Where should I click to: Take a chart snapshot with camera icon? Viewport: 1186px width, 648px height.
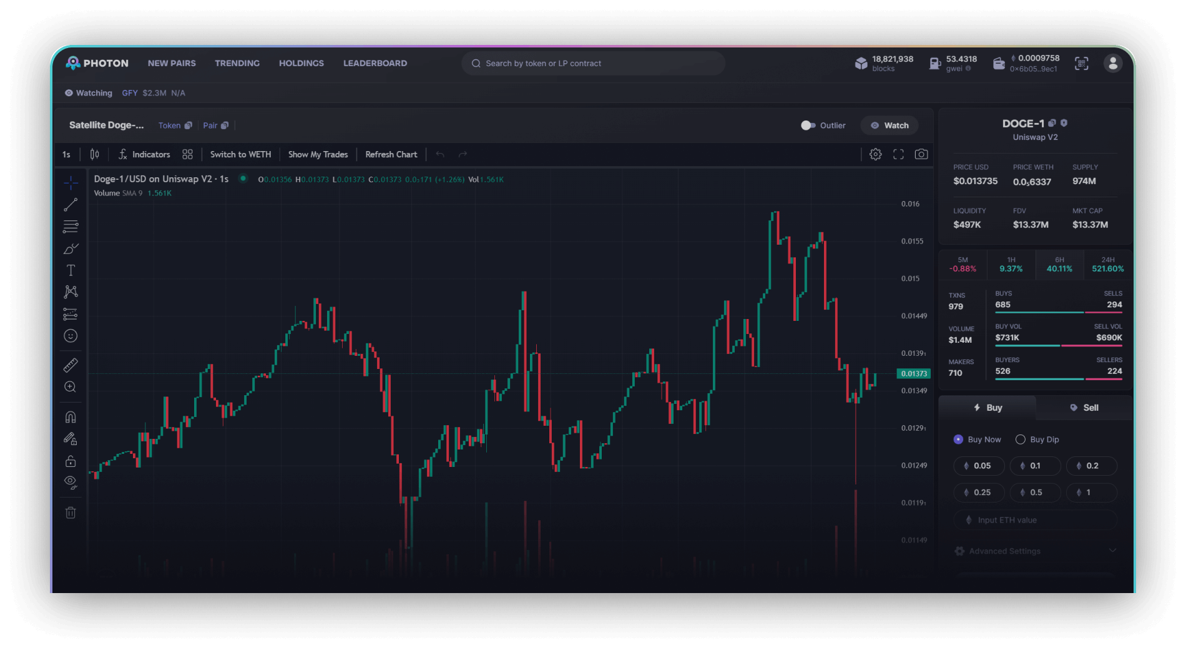(921, 154)
